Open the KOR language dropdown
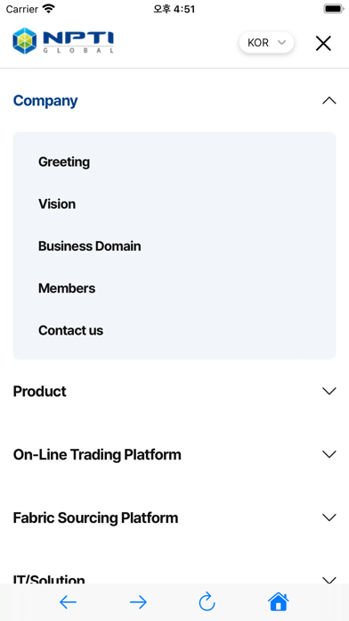349x621 pixels. point(266,42)
